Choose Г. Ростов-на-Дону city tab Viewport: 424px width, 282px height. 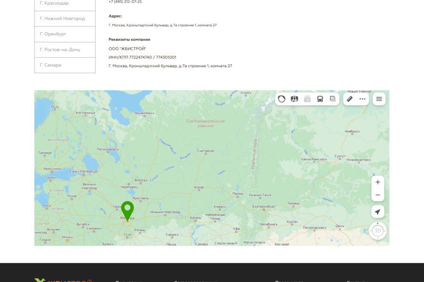[x=65, y=50]
